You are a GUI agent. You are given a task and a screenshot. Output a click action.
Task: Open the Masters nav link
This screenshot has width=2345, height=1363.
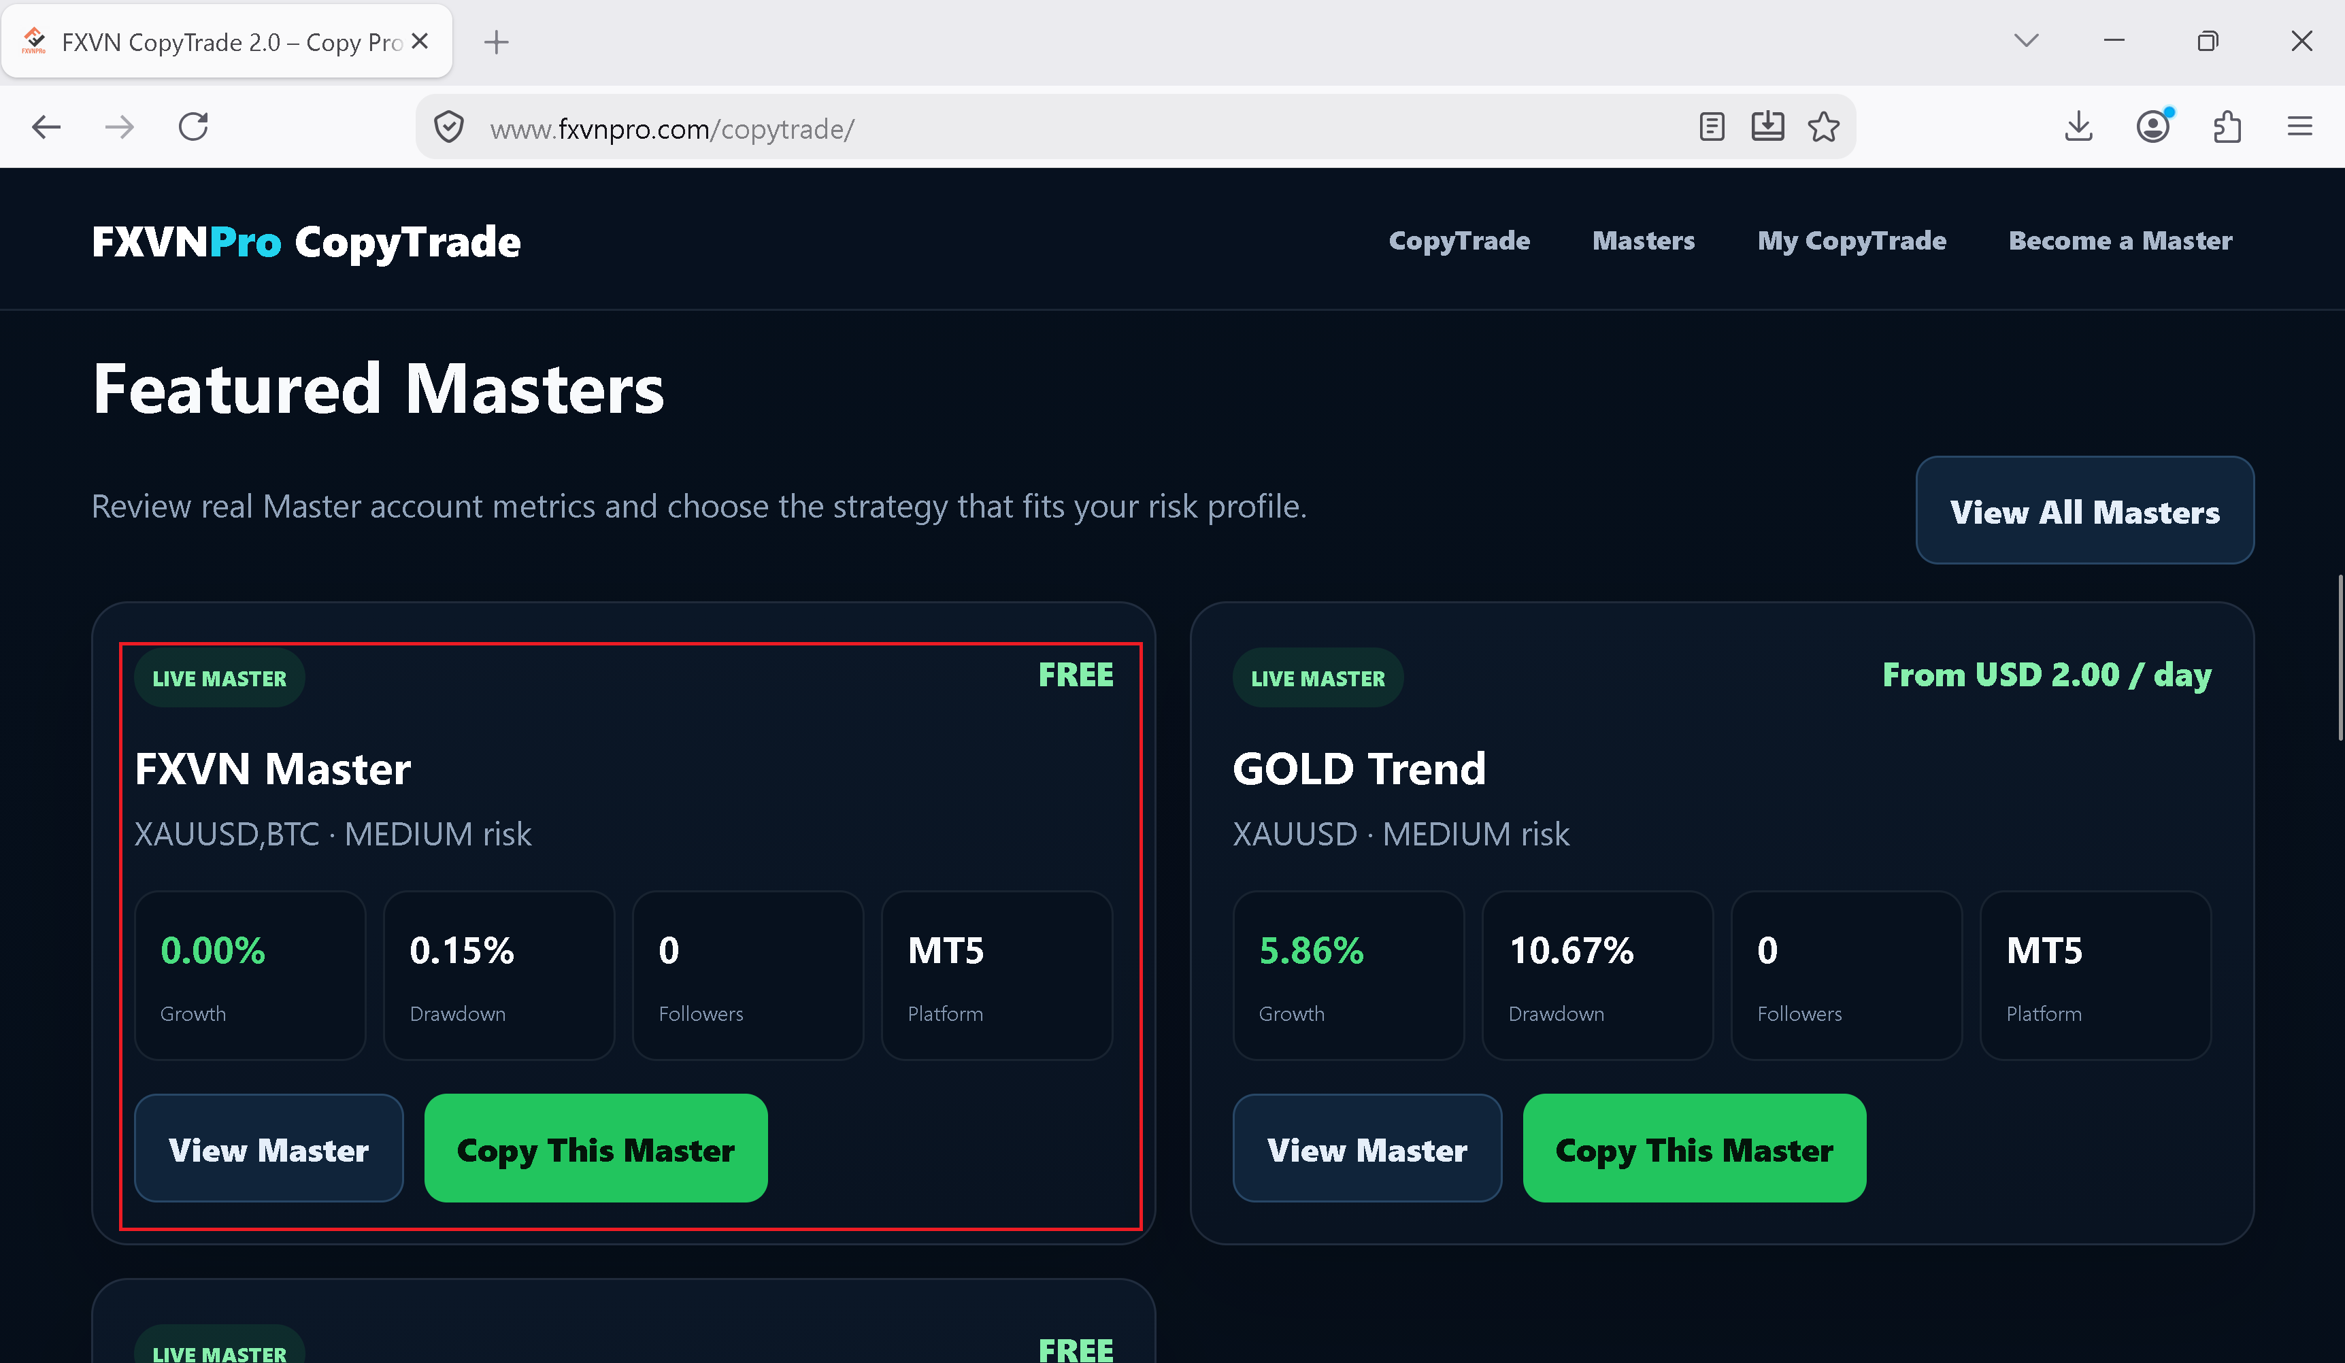[1644, 241]
